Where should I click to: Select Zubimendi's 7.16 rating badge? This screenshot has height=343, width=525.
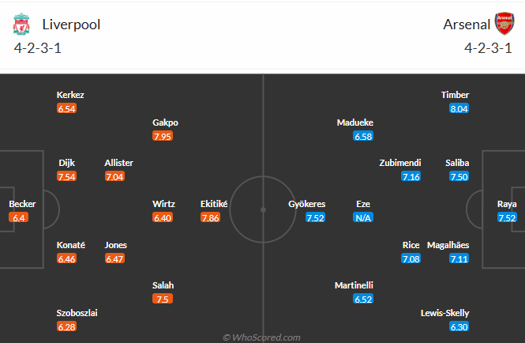(x=411, y=176)
